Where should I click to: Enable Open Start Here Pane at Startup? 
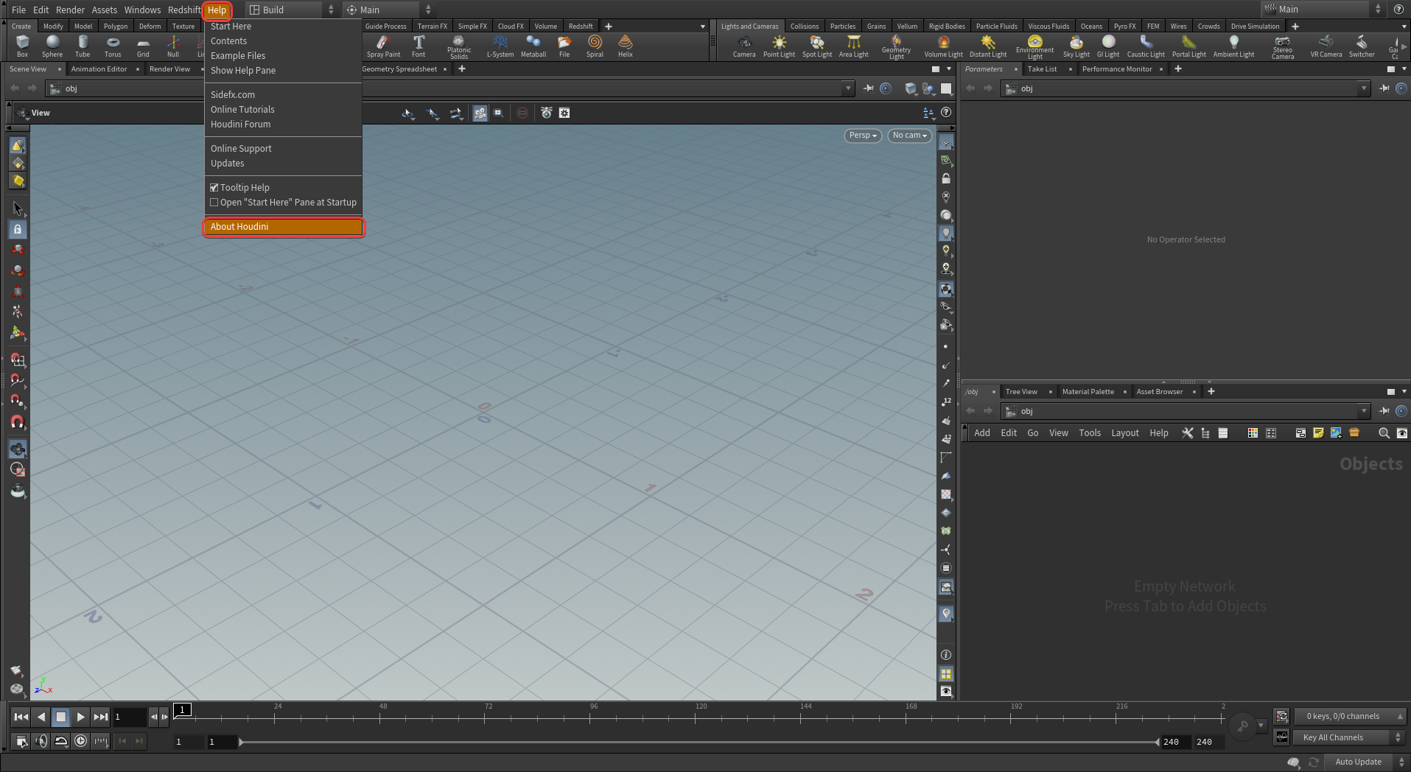point(214,203)
